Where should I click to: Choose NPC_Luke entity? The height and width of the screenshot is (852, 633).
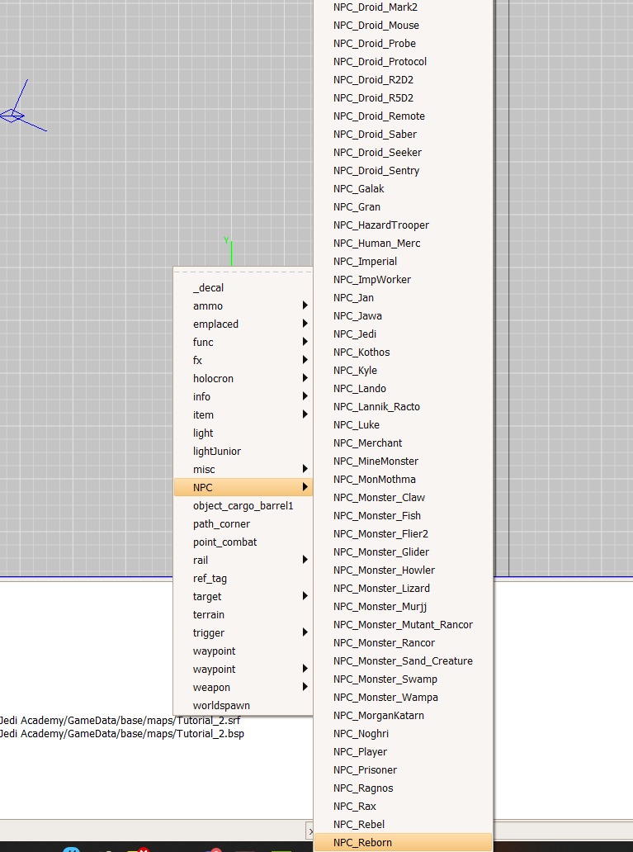404,425
